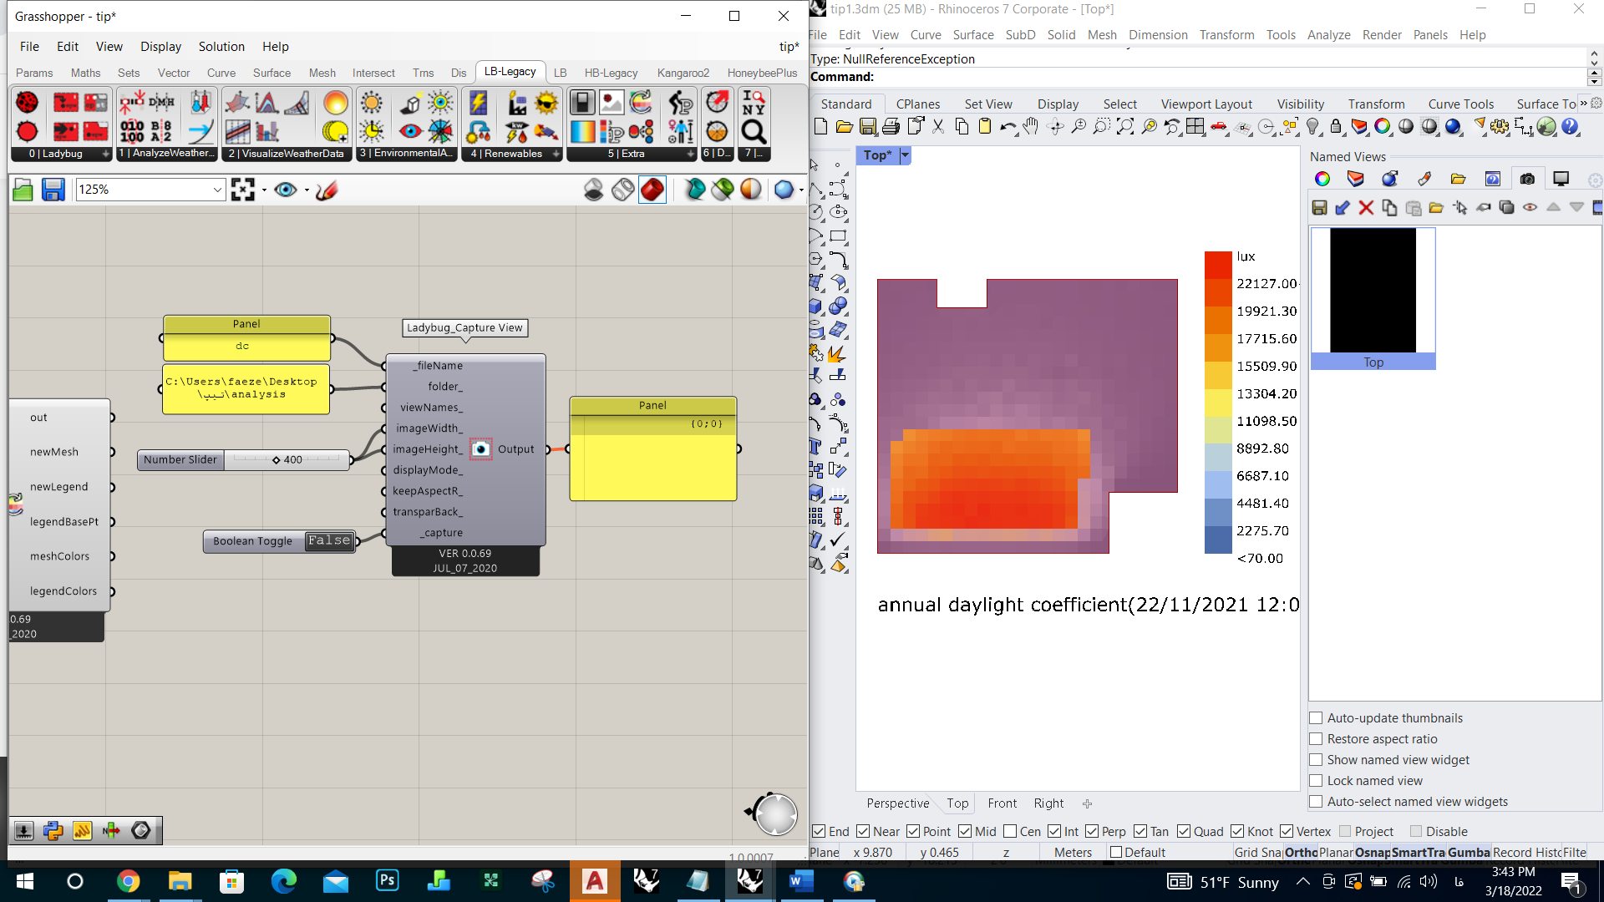This screenshot has width=1604, height=902.
Task: Click the Rhino Pan hand icon
Action: tap(1032, 127)
